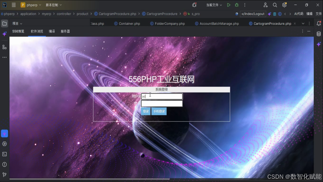Open the phperp project dropdown
Viewport: 323px width, 182px height.
point(31,5)
